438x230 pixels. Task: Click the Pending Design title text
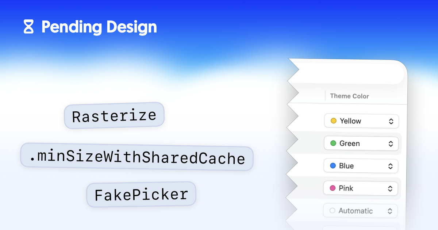coord(99,27)
